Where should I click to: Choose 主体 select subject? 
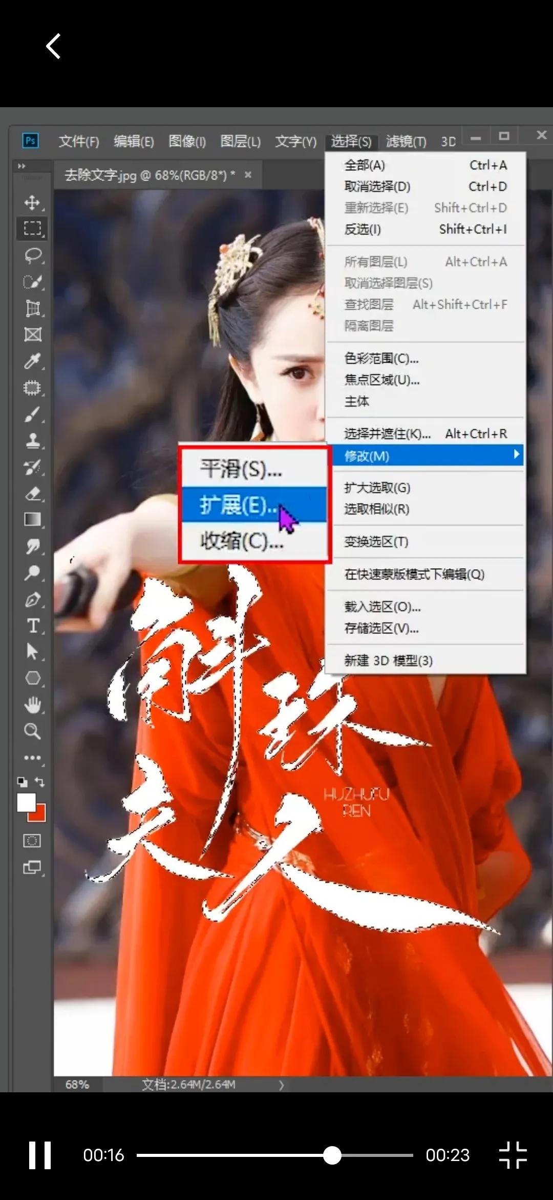tap(426, 402)
